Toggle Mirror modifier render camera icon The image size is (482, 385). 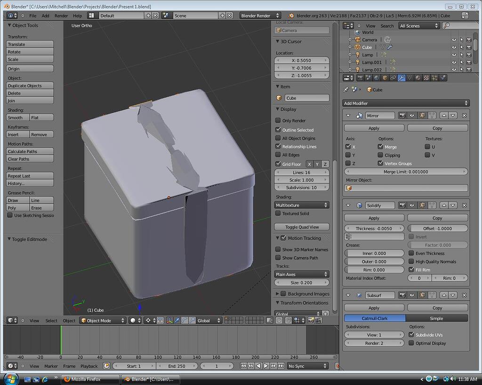[402, 116]
